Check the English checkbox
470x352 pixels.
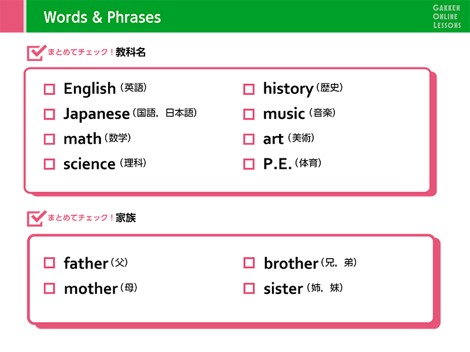tap(49, 89)
